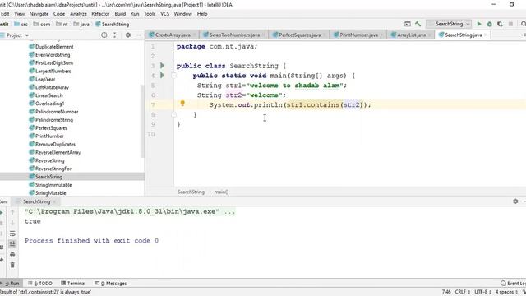The height and width of the screenshot is (296, 526).
Task: Open the run configuration selector SearchString
Action: click(449, 24)
